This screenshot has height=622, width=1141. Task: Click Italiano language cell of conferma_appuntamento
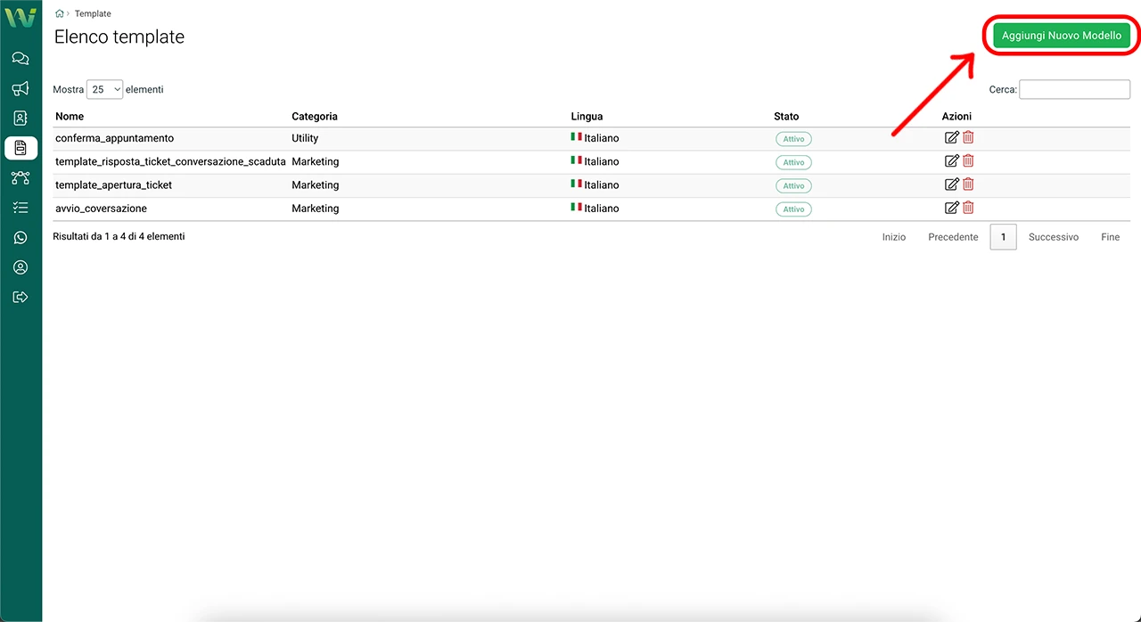(x=595, y=138)
